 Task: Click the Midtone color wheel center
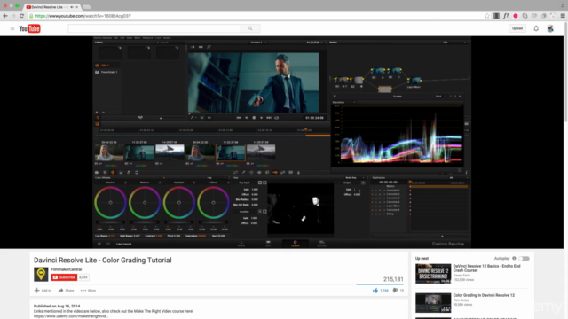(145, 203)
